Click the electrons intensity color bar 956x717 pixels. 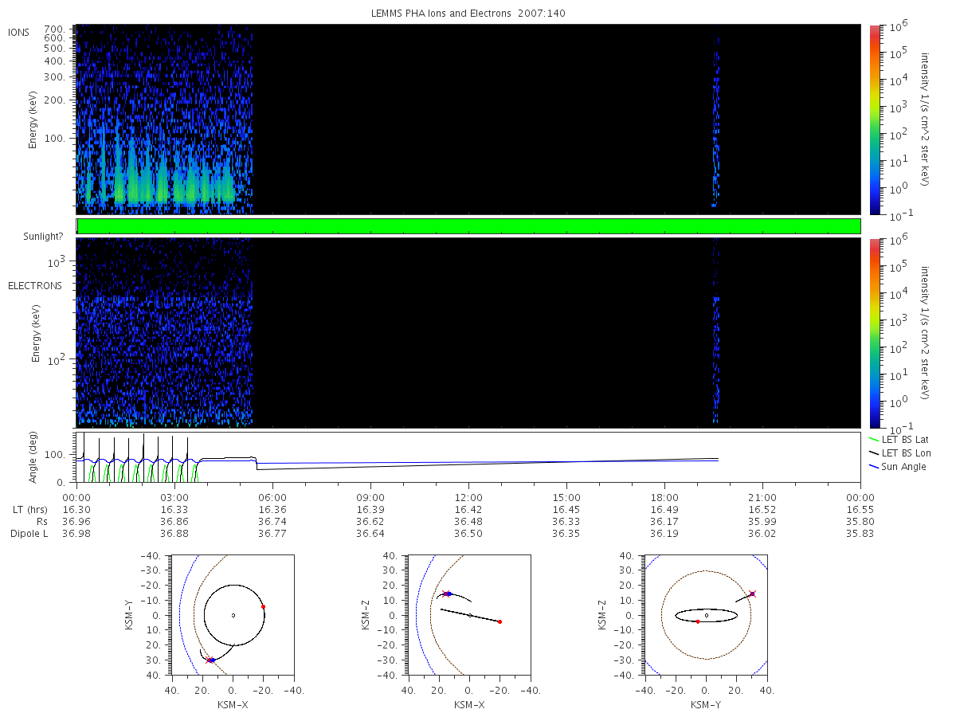point(874,333)
